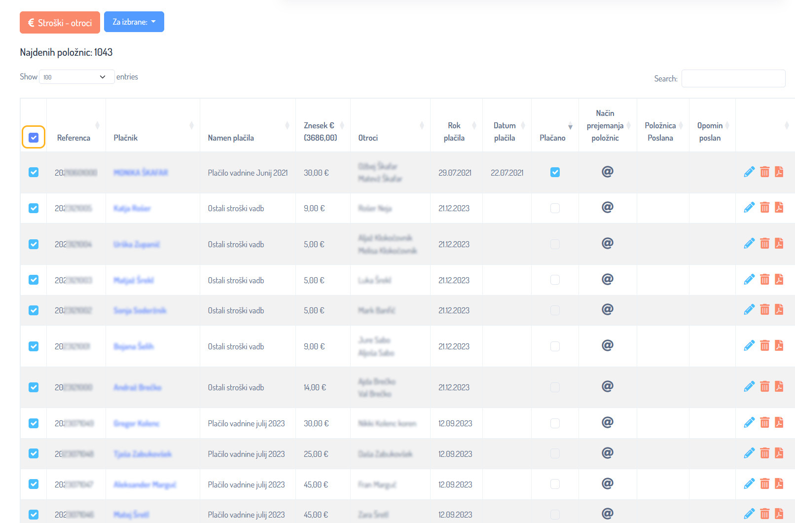Open the PDF icon for the 30,00 € julij 2023 row
795x523 pixels.
click(x=779, y=422)
